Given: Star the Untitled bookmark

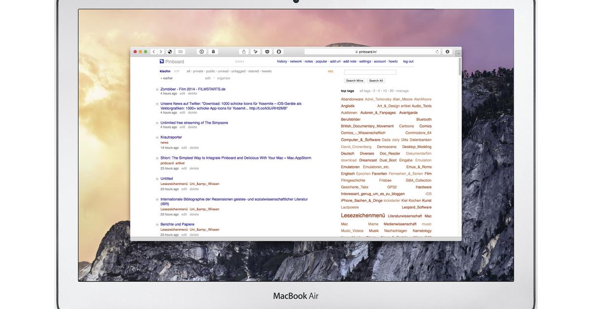Looking at the screenshot, I should [157, 179].
